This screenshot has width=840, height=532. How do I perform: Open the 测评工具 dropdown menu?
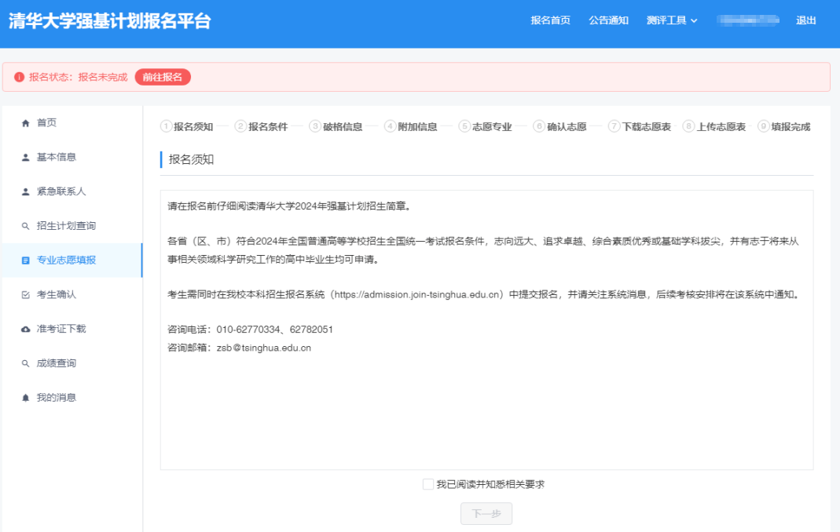coord(668,22)
